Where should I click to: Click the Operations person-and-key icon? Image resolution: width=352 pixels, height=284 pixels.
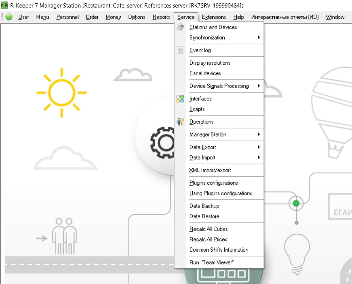point(180,121)
